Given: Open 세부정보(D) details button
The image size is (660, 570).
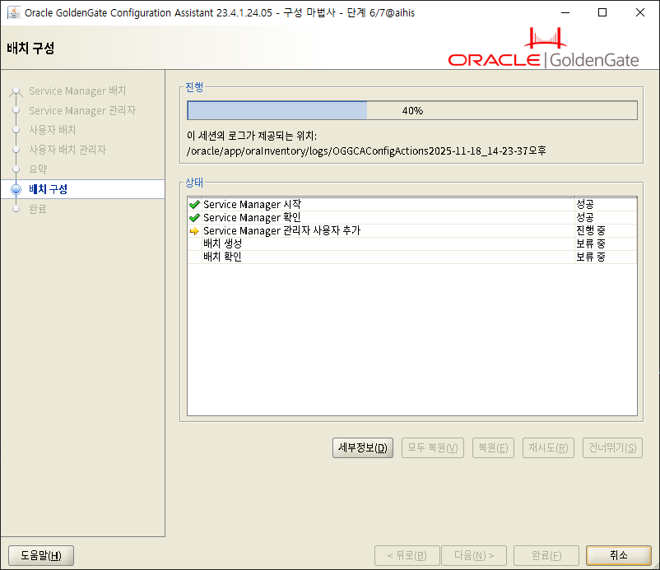Looking at the screenshot, I should pyautogui.click(x=363, y=448).
